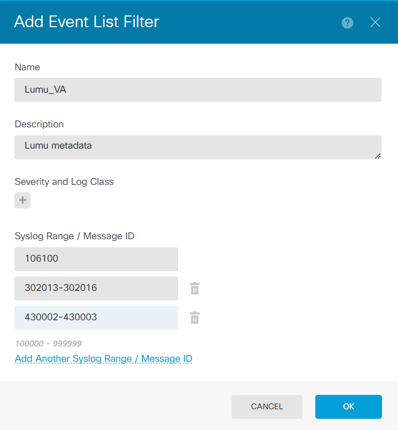Confirm with the OK button
The width and height of the screenshot is (398, 430).
point(348,407)
